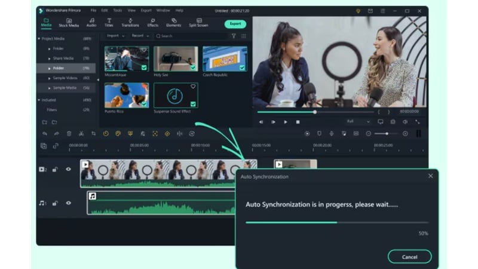Record voiceover with the microphone icon
Screen dimensions: 478x269
[x=332, y=133]
